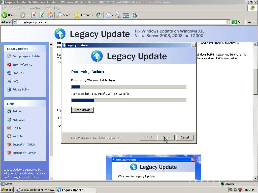Open the Support on GitHub link
Viewport: 258px width, 193px height.
24,144
